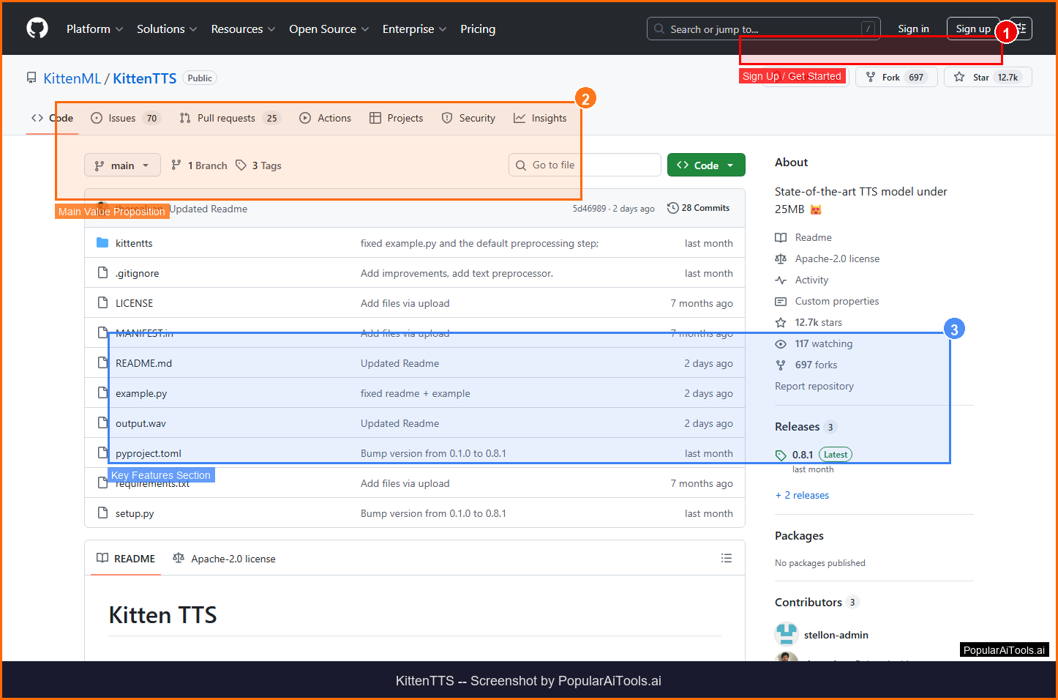View the 28 Commits history
The width and height of the screenshot is (1058, 700).
tap(698, 208)
